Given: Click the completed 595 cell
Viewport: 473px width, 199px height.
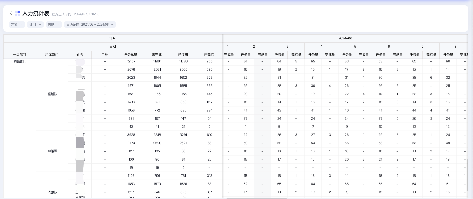Looking at the screenshot, I should tap(210, 69).
